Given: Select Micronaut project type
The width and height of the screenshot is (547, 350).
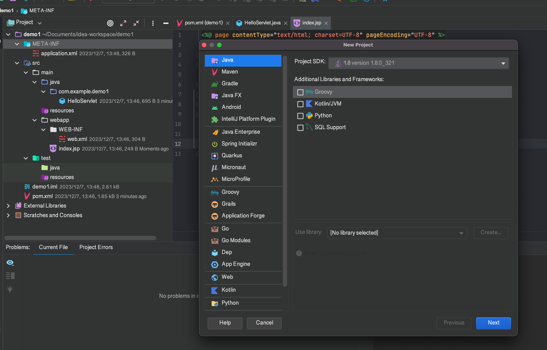Looking at the screenshot, I should [243, 167].
